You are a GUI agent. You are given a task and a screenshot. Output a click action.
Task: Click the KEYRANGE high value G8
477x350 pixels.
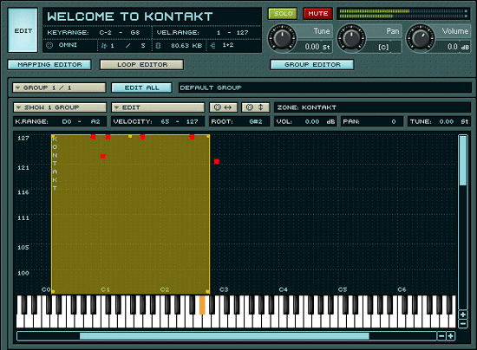click(135, 33)
